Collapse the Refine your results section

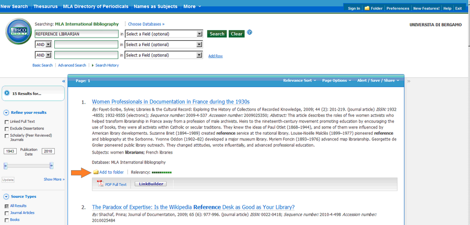point(6,112)
